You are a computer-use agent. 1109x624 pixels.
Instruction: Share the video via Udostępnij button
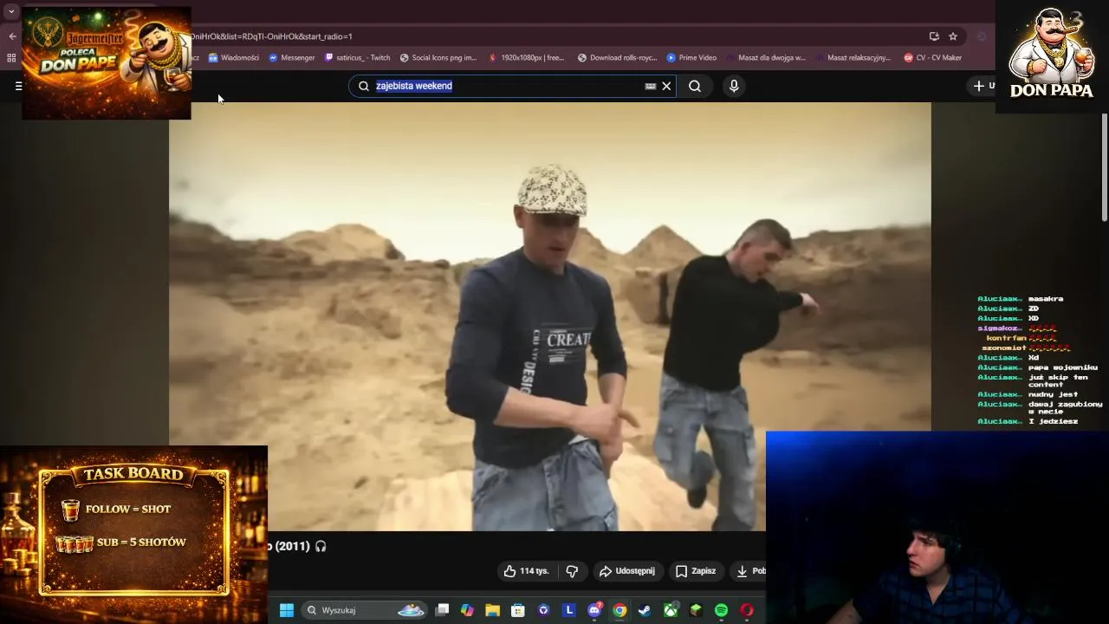click(627, 571)
